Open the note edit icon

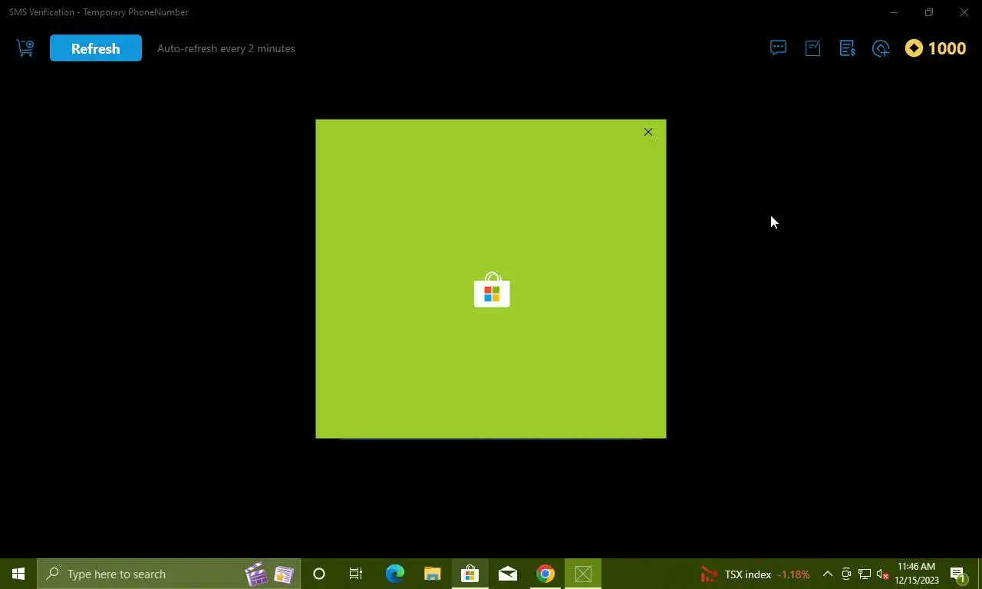pos(812,48)
